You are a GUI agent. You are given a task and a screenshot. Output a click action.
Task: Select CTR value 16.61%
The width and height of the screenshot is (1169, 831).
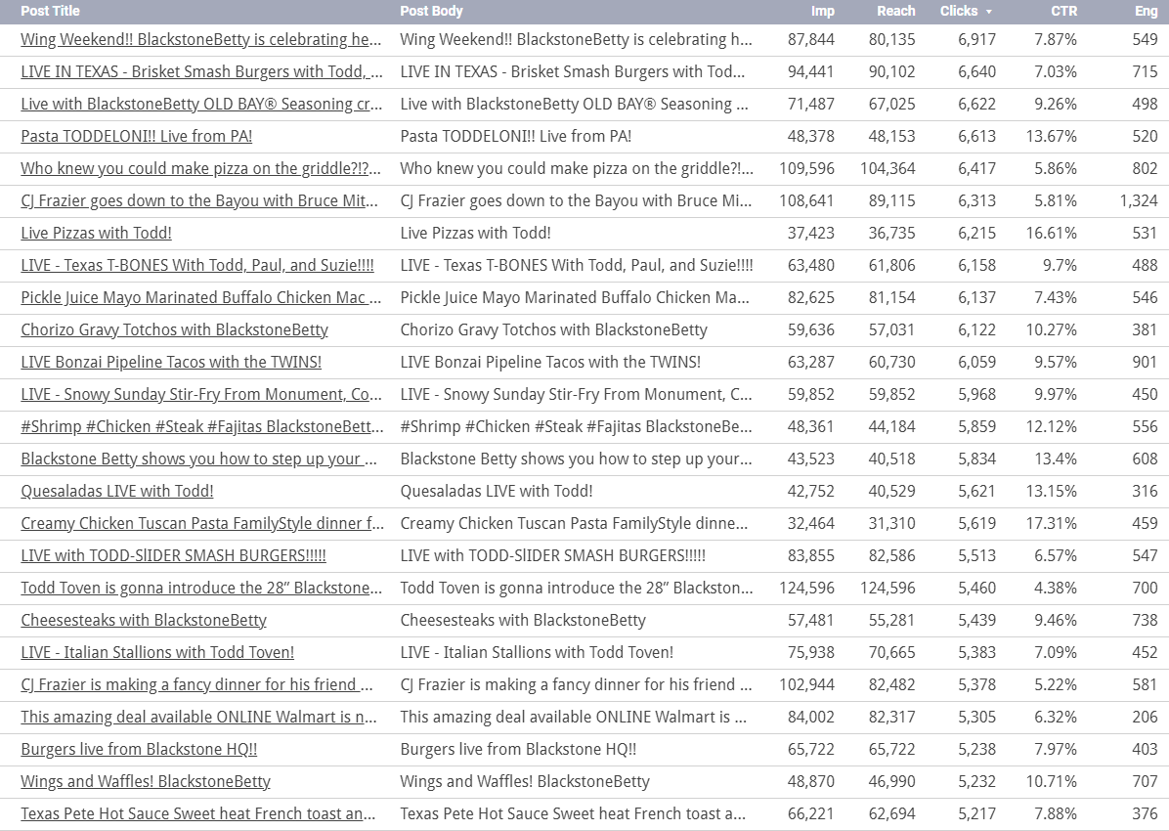(x=1051, y=233)
